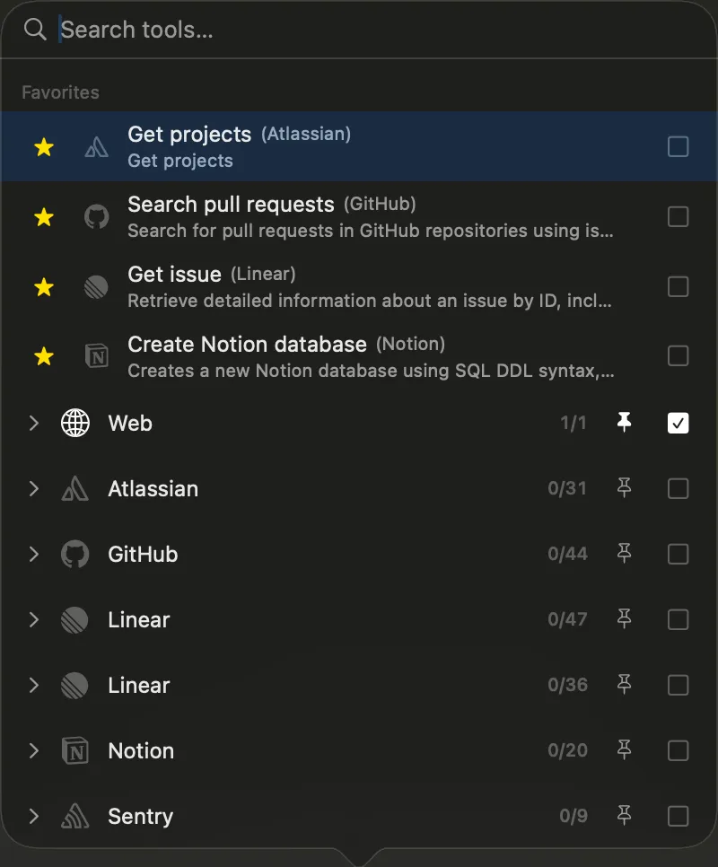Image resolution: width=718 pixels, height=867 pixels.
Task: Click the '0/31' Atlassian tool count
Action: (567, 488)
